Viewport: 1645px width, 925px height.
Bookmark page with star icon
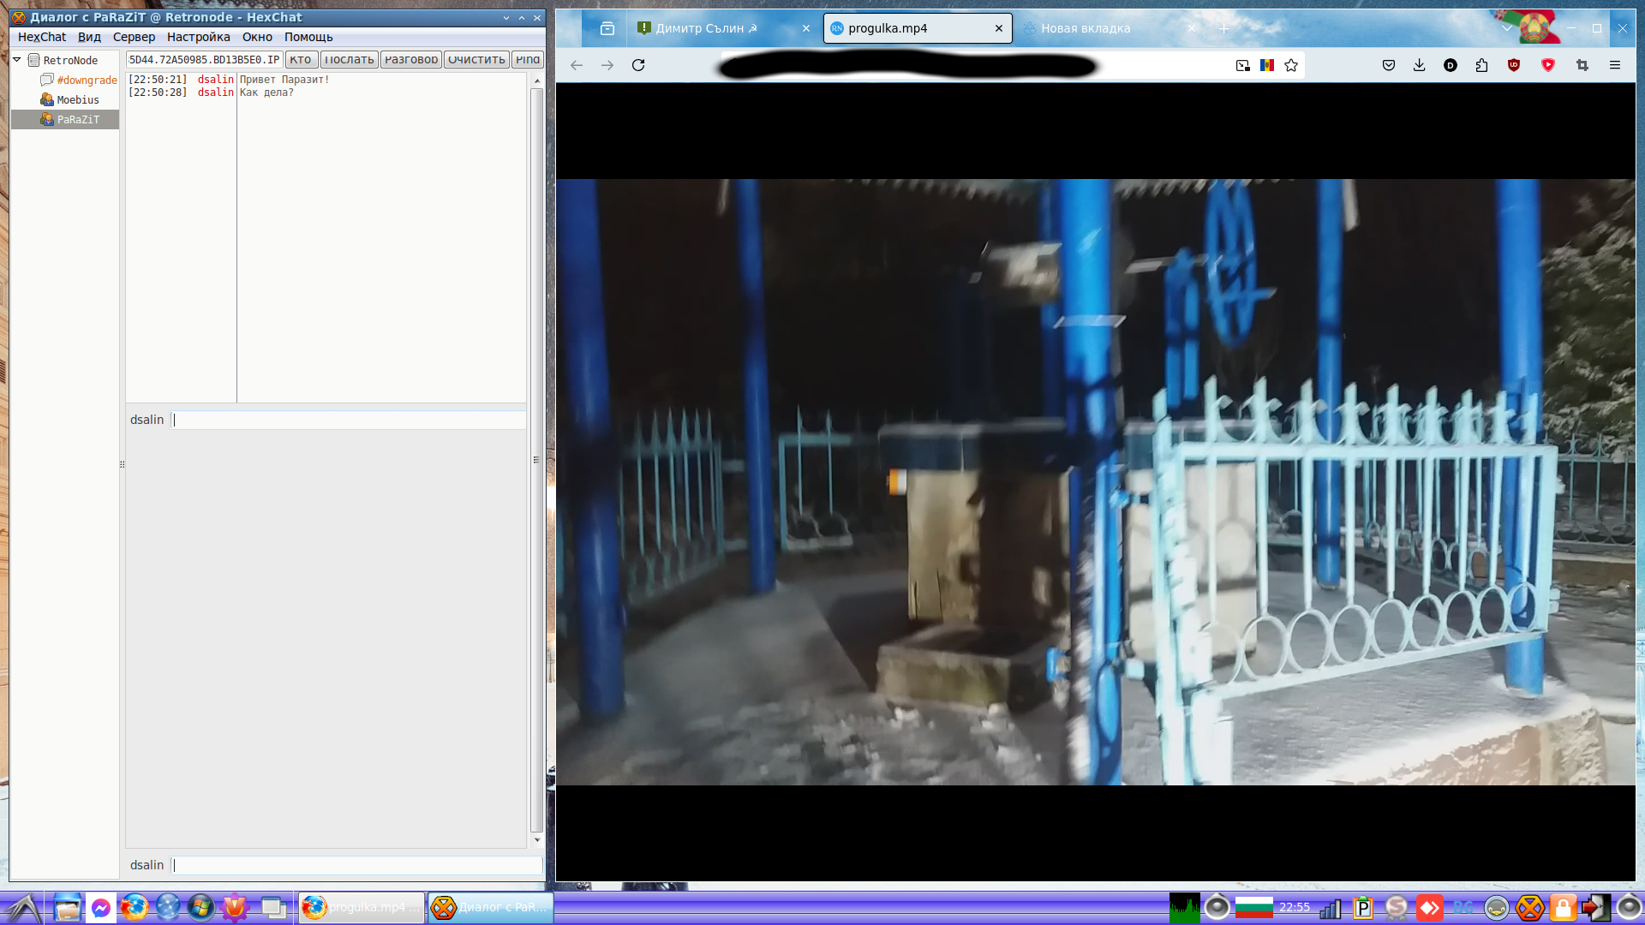[x=1291, y=65]
